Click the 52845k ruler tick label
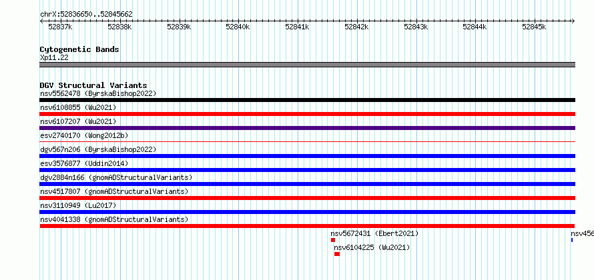 [x=534, y=27]
